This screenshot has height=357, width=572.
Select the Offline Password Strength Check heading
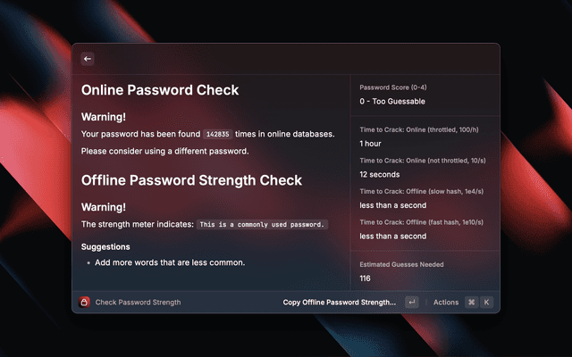tap(192, 180)
